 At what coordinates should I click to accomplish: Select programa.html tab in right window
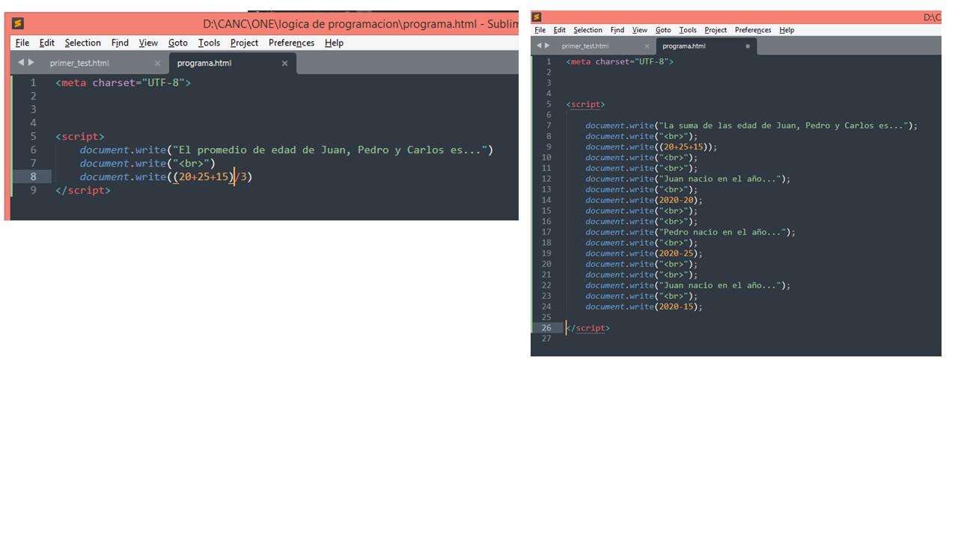(x=684, y=46)
